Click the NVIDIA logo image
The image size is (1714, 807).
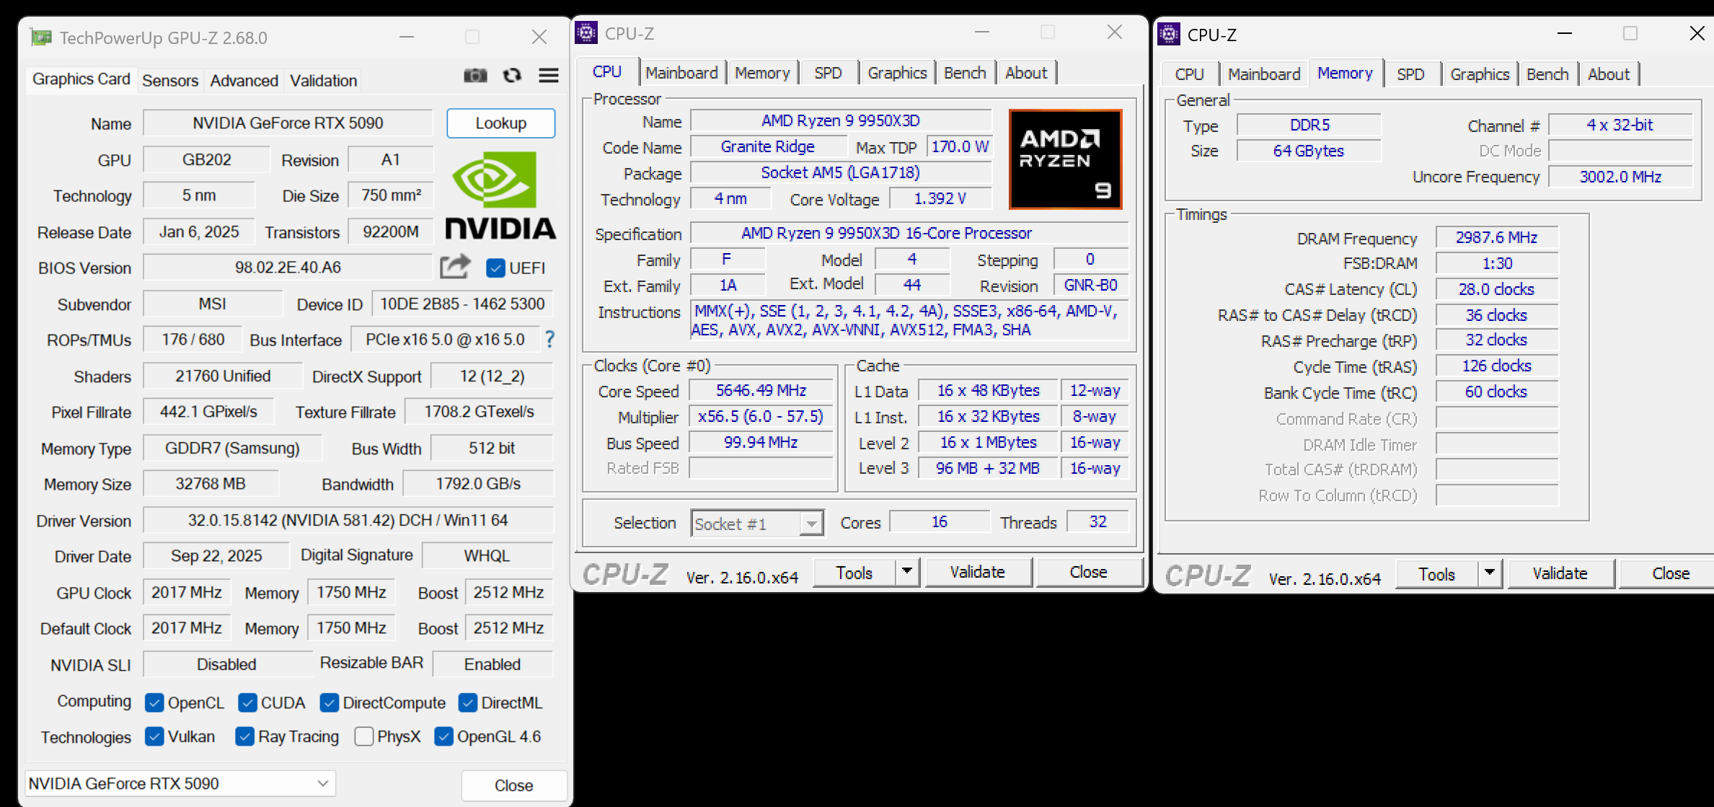pos(500,195)
